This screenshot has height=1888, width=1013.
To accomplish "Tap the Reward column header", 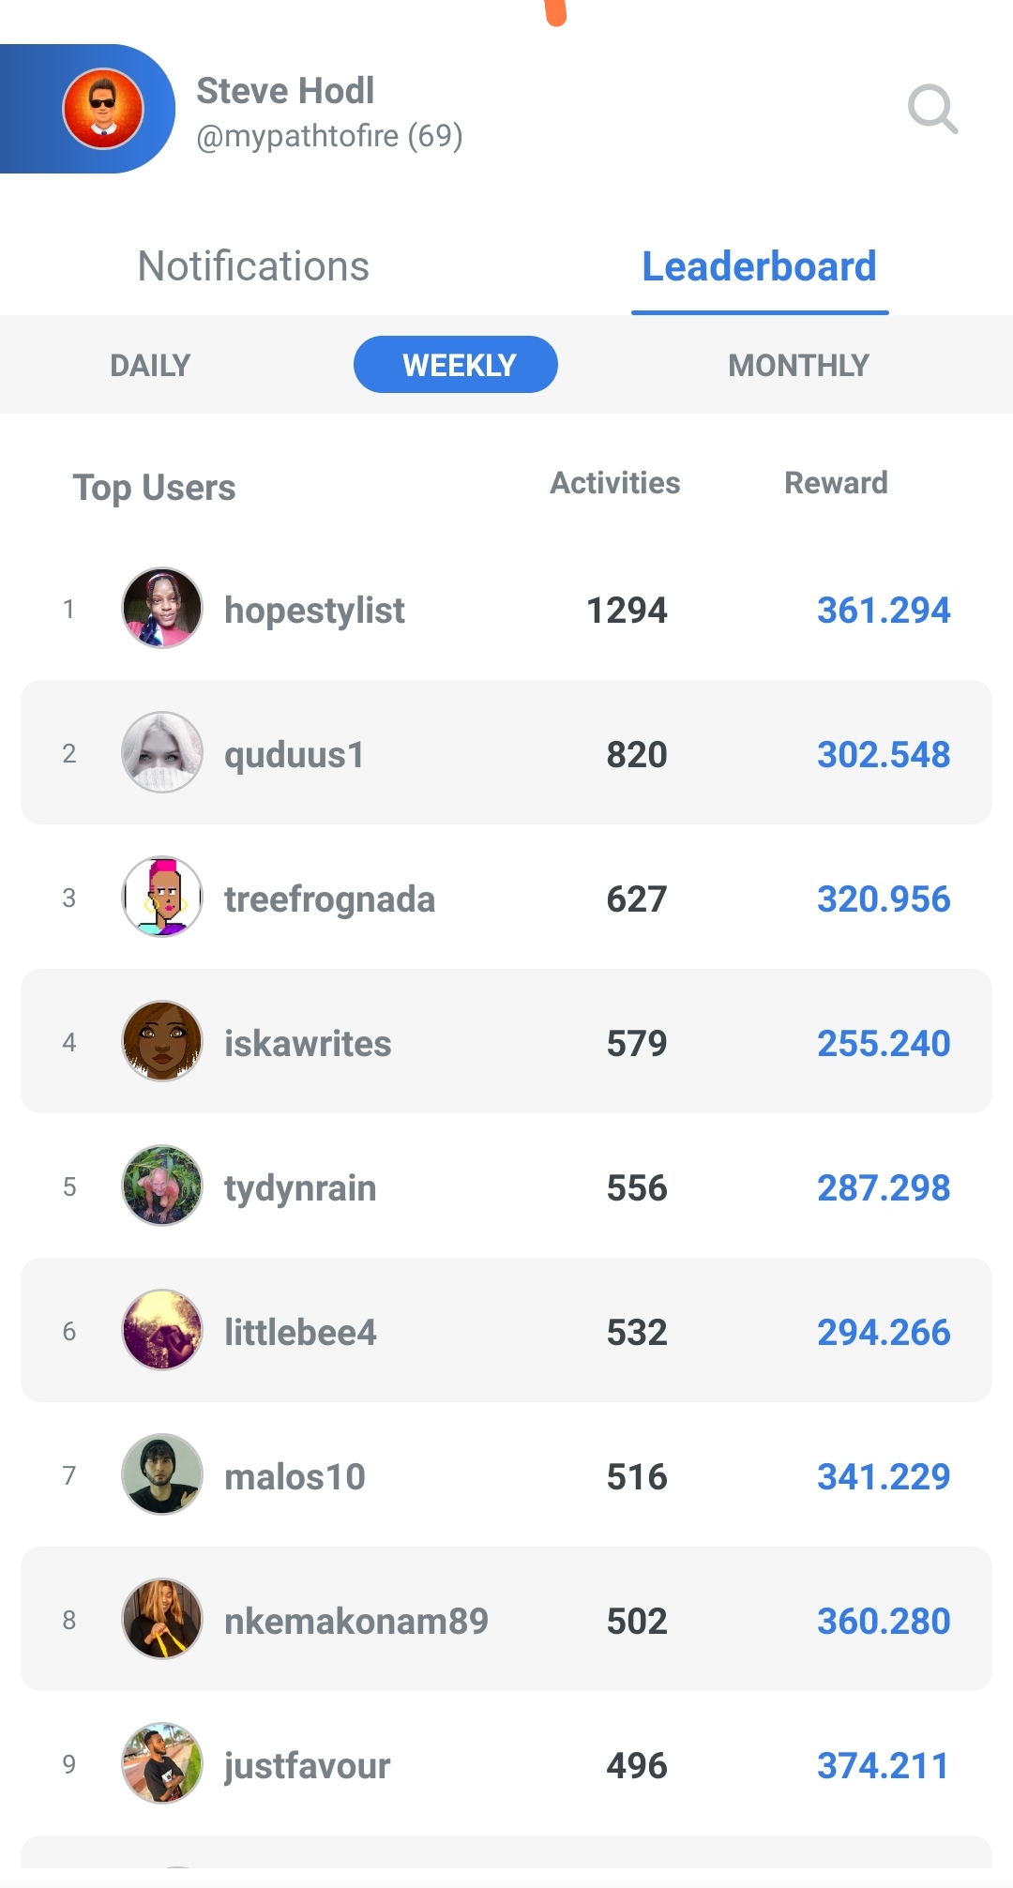I will [x=836, y=483].
